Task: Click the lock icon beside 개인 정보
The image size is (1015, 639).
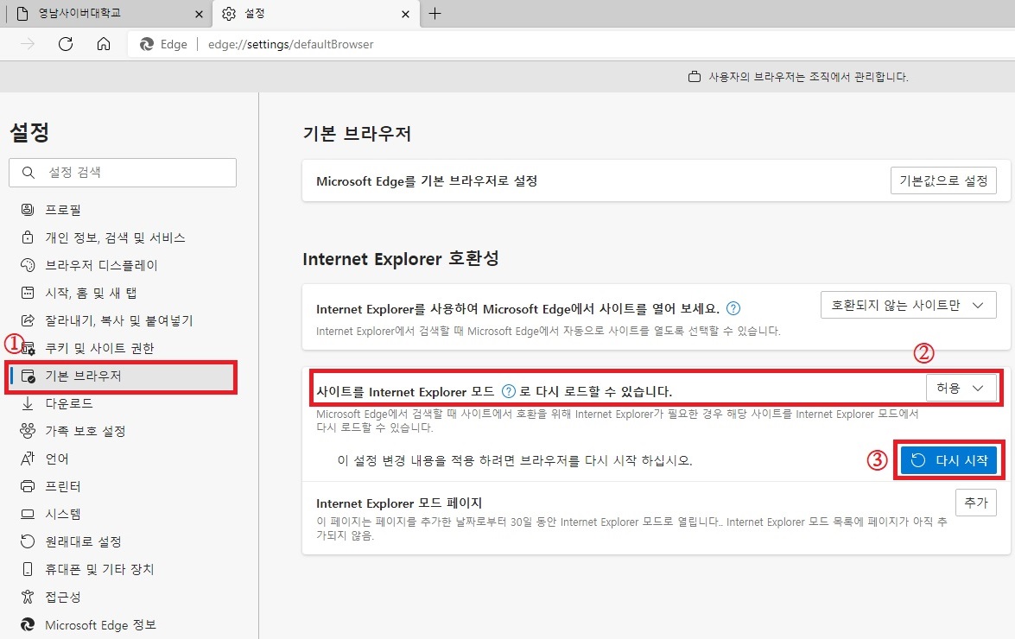Action: 27,237
